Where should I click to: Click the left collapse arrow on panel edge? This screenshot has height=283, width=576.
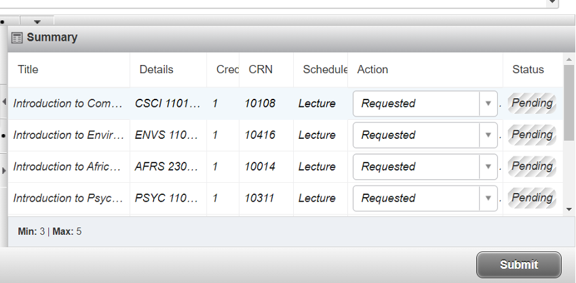click(x=4, y=102)
